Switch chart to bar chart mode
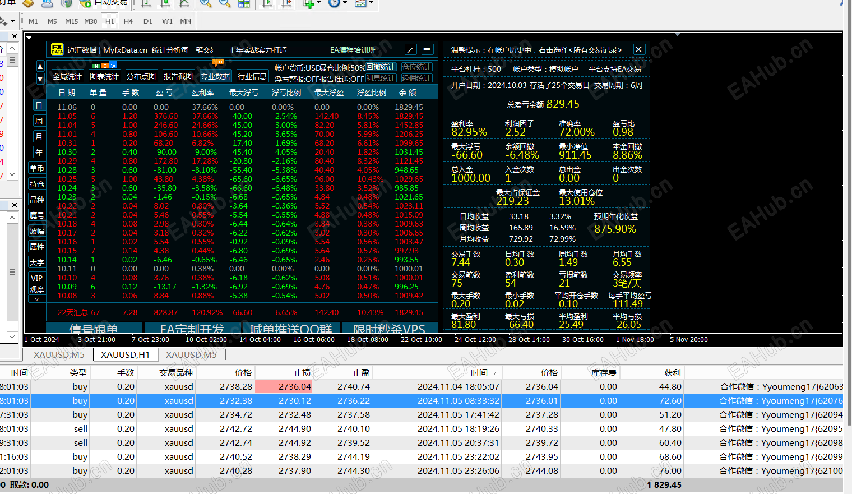The width and height of the screenshot is (852, 494). 146,3
